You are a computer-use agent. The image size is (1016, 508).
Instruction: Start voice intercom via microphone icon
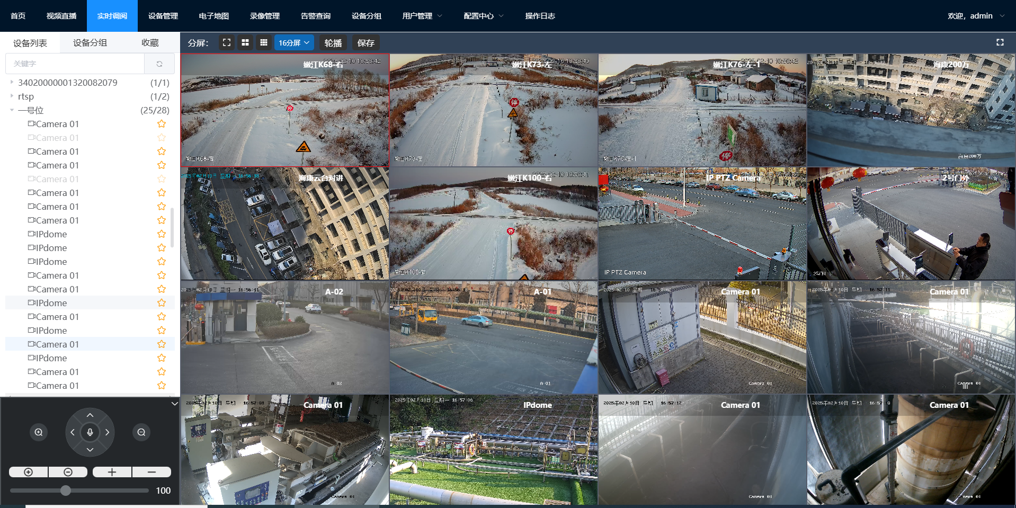click(90, 432)
